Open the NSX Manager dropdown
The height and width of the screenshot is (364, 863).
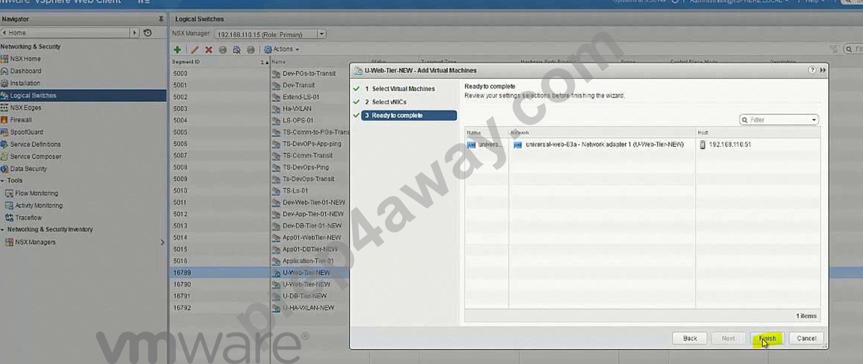tap(321, 34)
